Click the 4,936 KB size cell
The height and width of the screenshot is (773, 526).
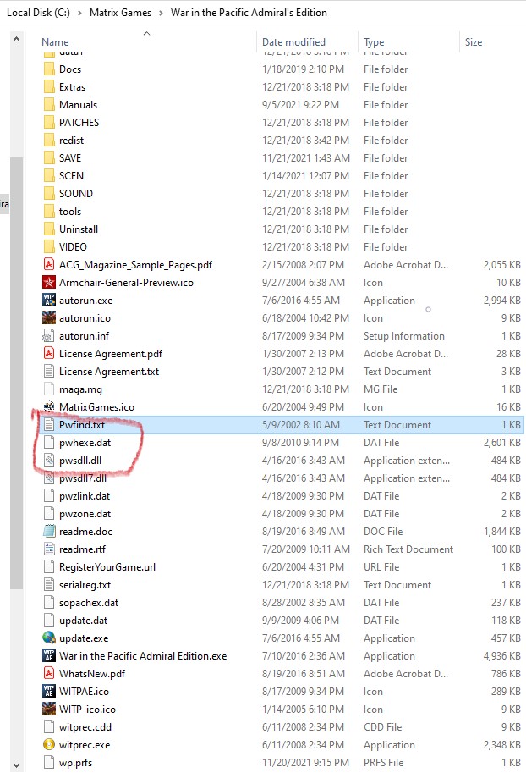(x=501, y=655)
